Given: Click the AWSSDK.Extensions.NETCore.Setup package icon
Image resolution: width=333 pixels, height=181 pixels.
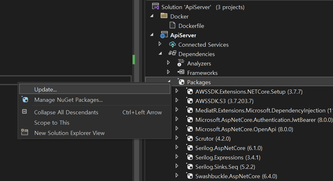Looking at the screenshot, I should (x=189, y=91).
